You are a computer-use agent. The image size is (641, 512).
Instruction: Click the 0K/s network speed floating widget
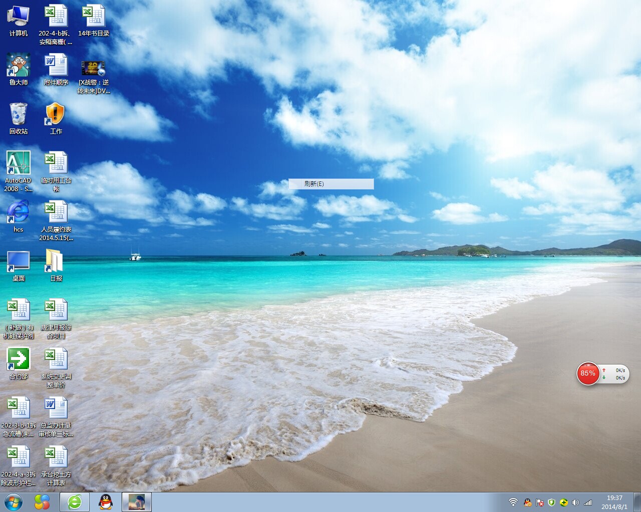[614, 374]
